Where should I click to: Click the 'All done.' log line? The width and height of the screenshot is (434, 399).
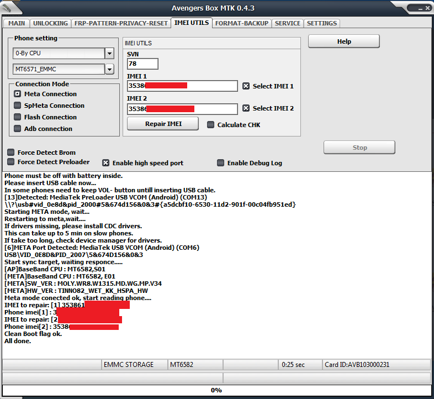18,341
